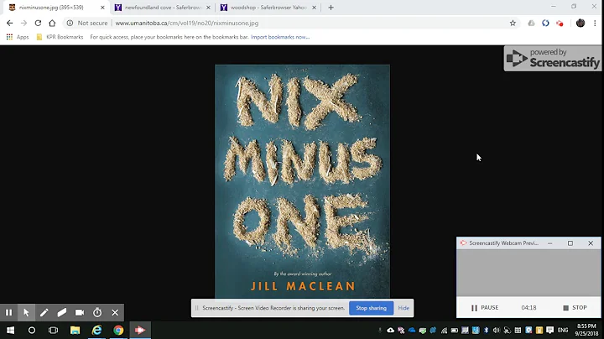Screen dimensions: 604x339
Task: Go back to the previous page
Action: click(9, 23)
